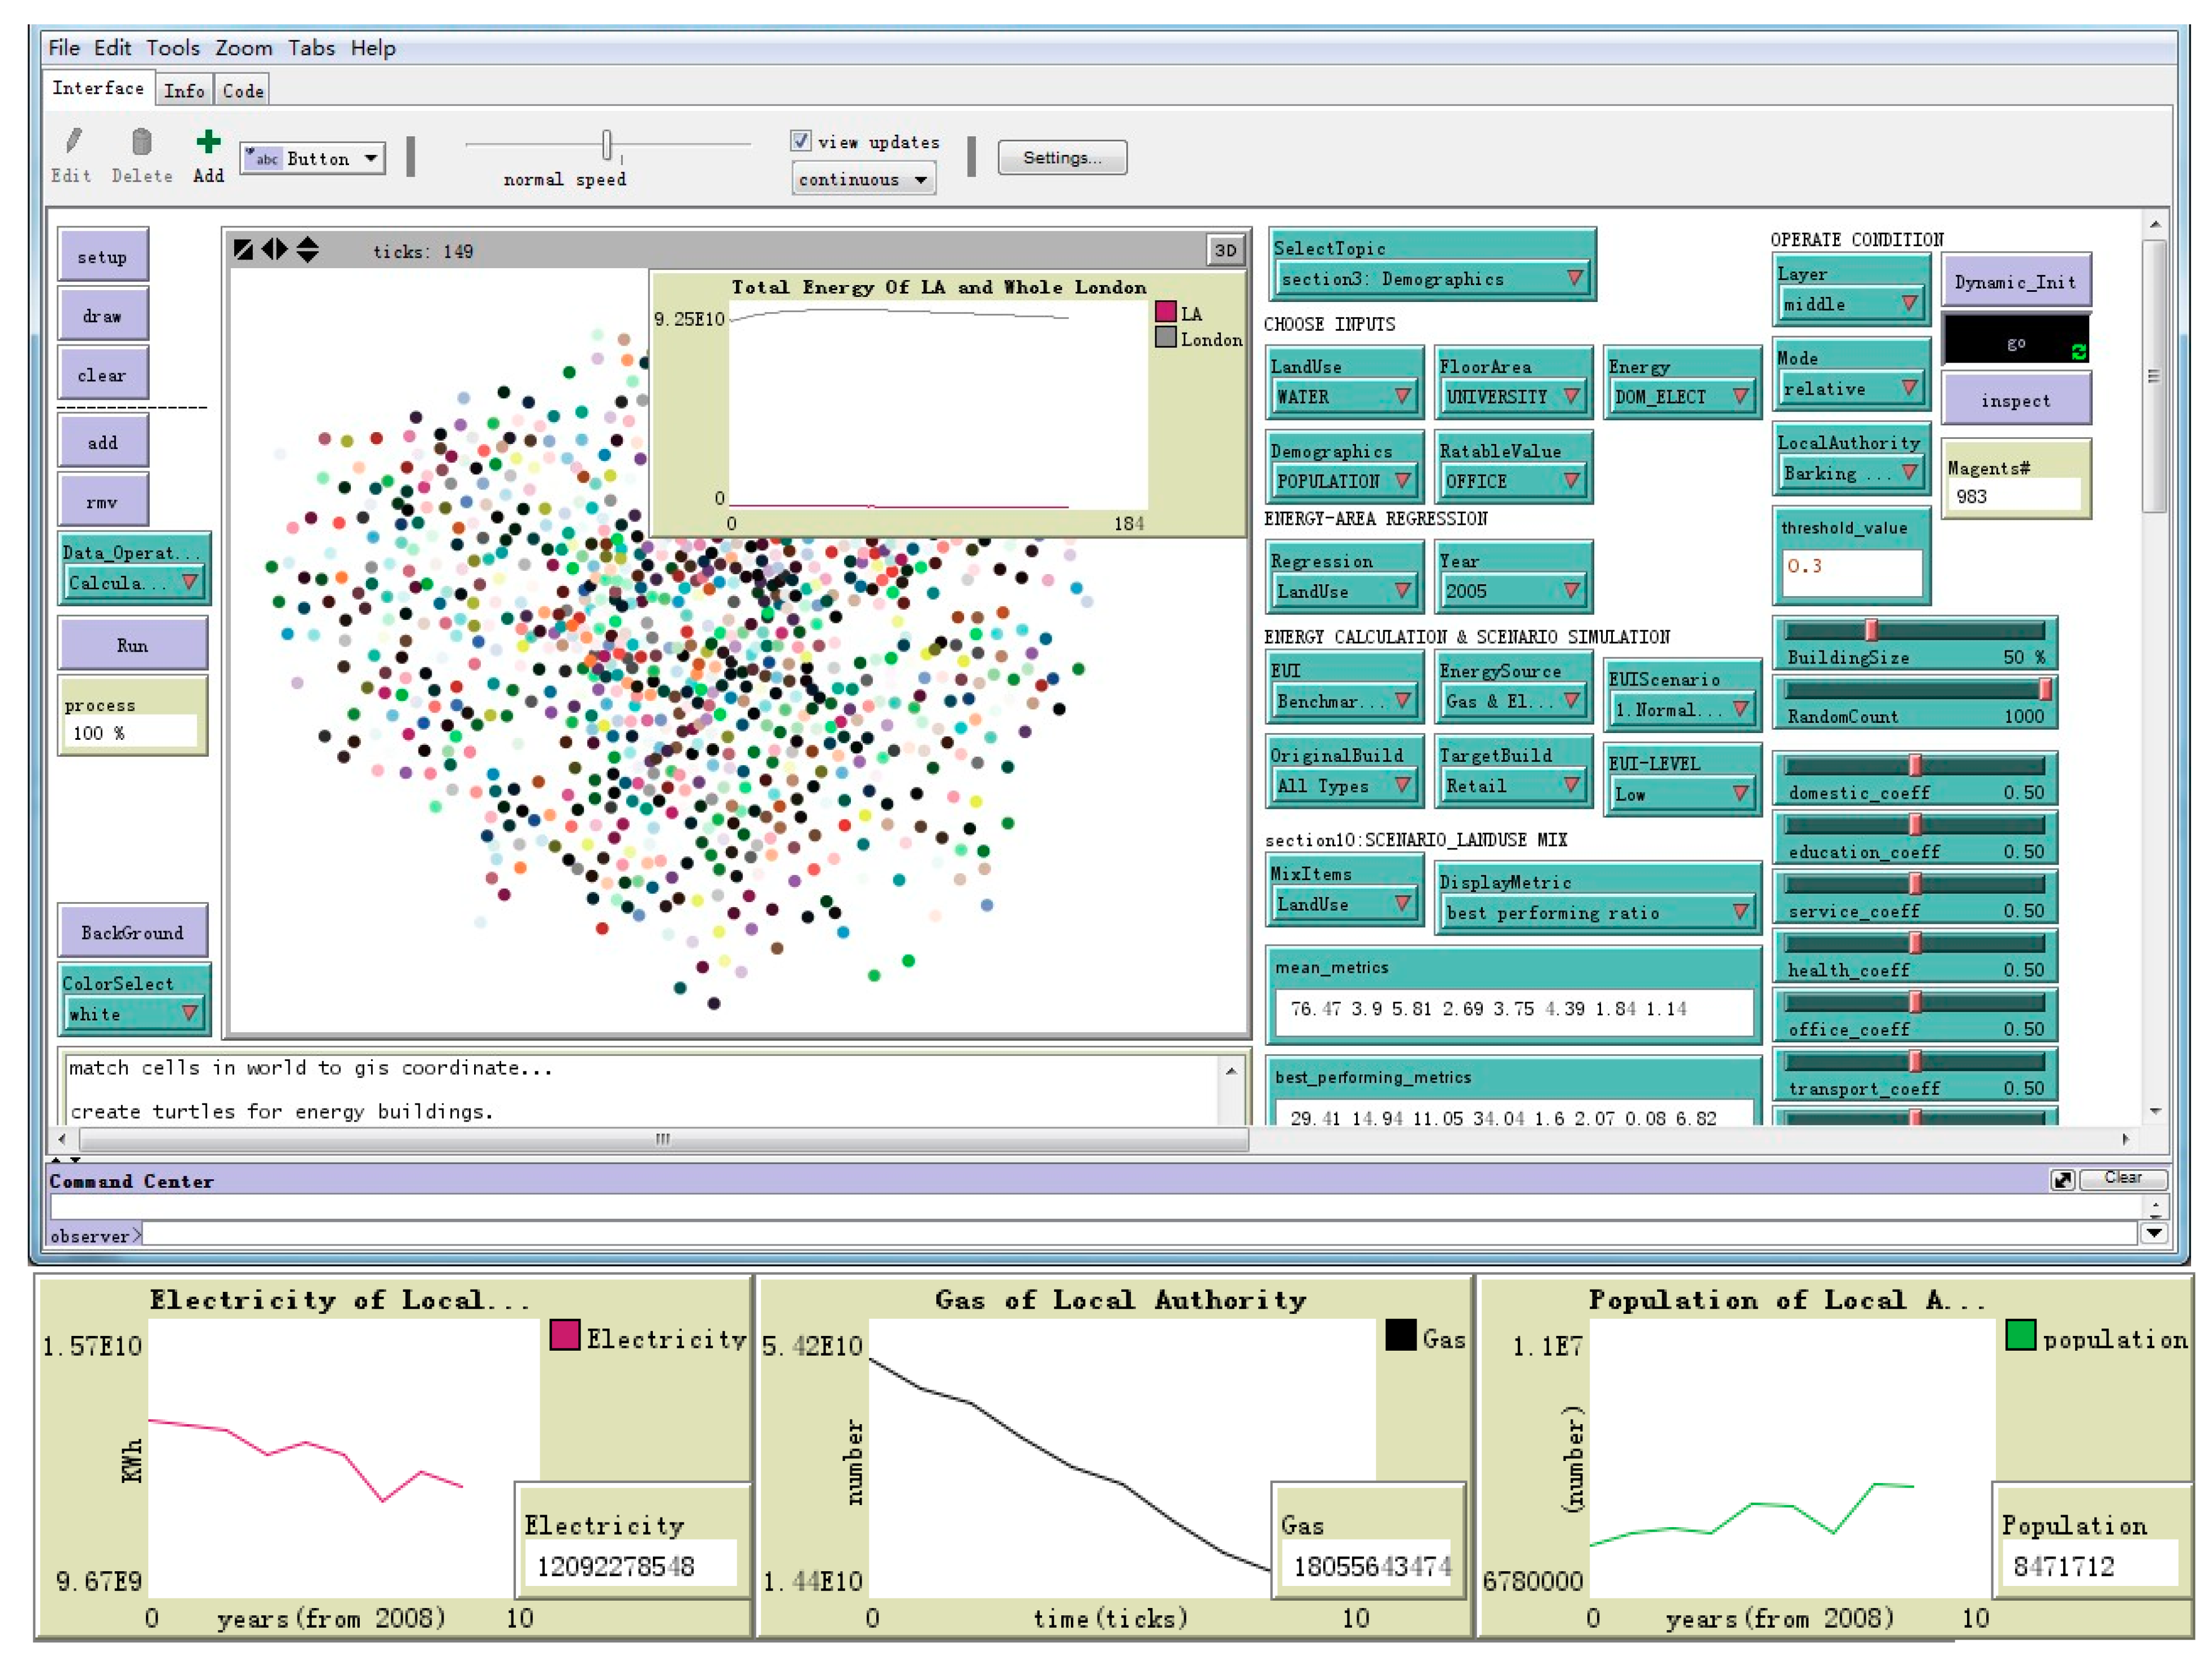Image resolution: width=2212 pixels, height=1664 pixels.
Task: Open the Tools menu
Action: 173,48
